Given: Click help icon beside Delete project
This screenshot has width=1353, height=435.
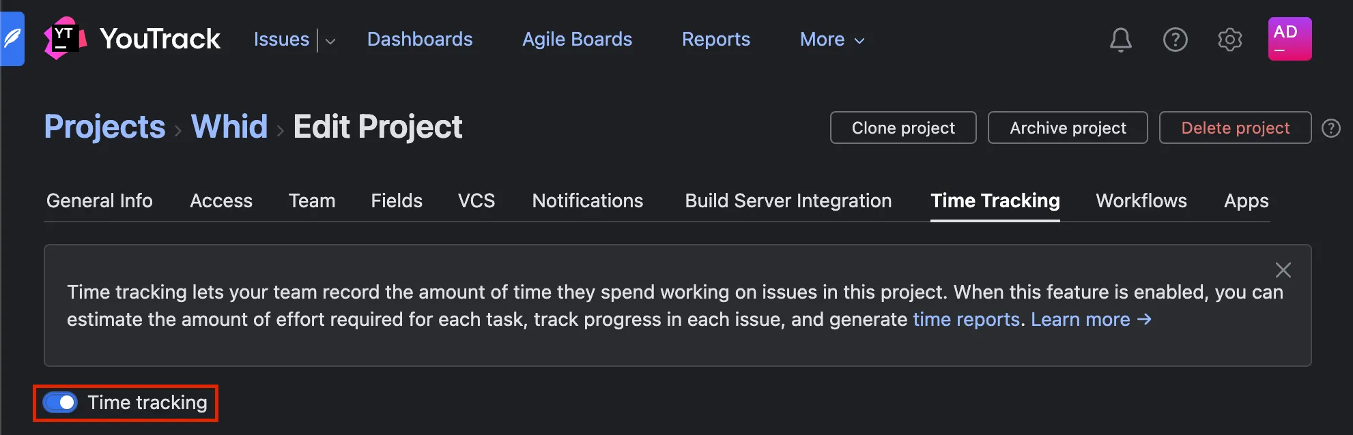Looking at the screenshot, I should tap(1330, 128).
